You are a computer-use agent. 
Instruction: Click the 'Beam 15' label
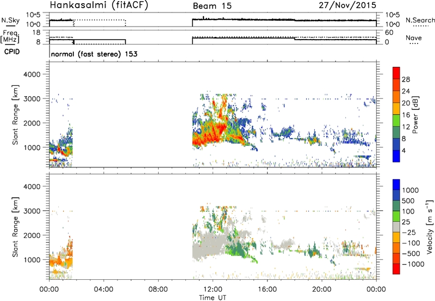coord(212,6)
